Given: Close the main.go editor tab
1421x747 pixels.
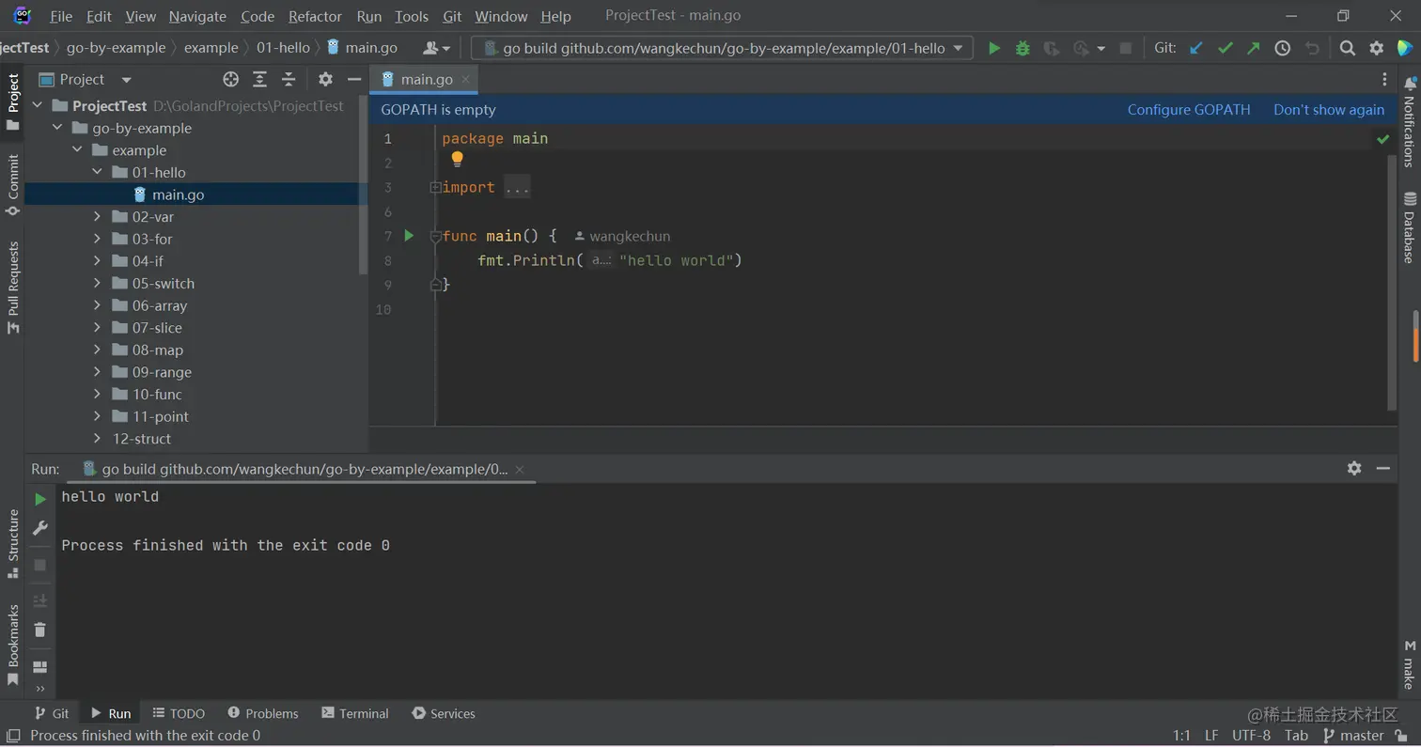Looking at the screenshot, I should coord(465,79).
